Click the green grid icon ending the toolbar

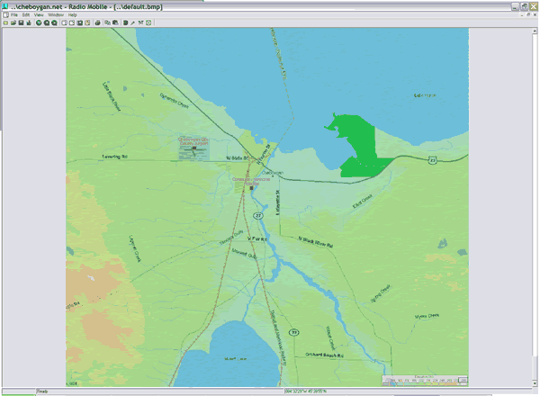[148, 22]
